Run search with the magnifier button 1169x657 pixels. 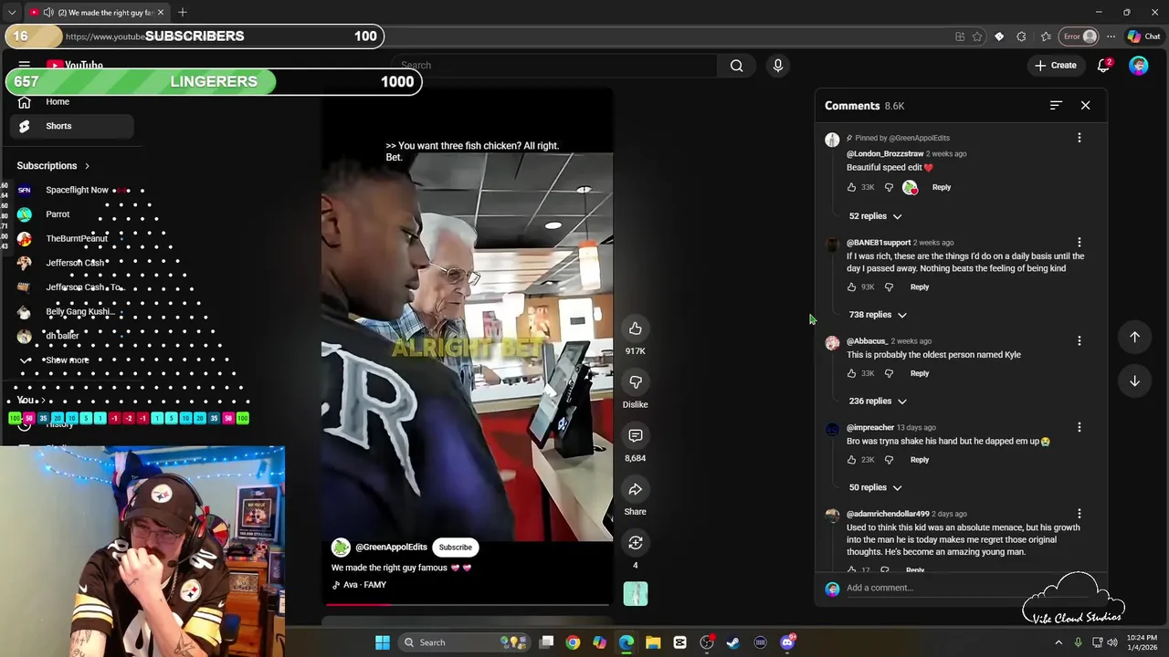point(736,66)
